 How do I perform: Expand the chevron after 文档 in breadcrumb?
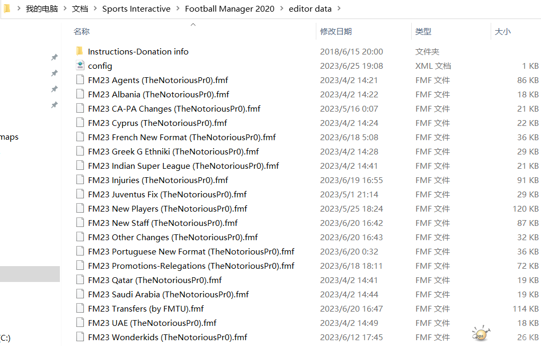pos(95,8)
